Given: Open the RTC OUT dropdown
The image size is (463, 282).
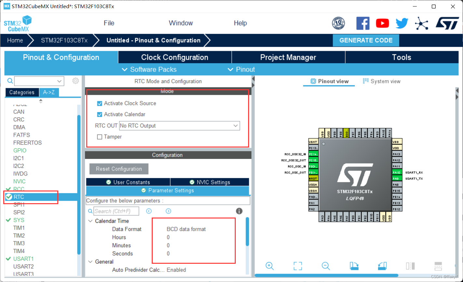Looking at the screenshot, I should [x=179, y=126].
